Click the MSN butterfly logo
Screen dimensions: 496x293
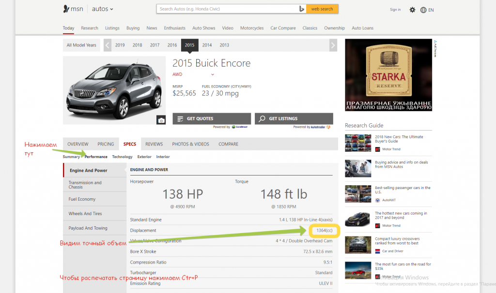pyautogui.click(x=66, y=9)
